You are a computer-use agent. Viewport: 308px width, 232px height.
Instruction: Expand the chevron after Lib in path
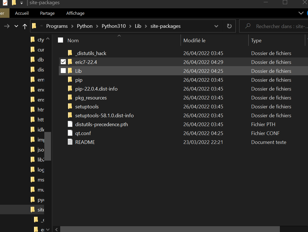[146, 26]
